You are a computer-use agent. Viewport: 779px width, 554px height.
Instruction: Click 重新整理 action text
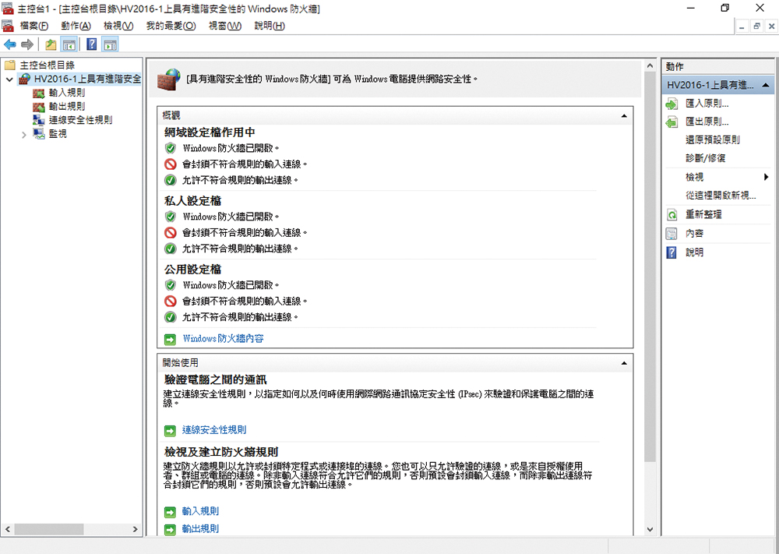703,214
